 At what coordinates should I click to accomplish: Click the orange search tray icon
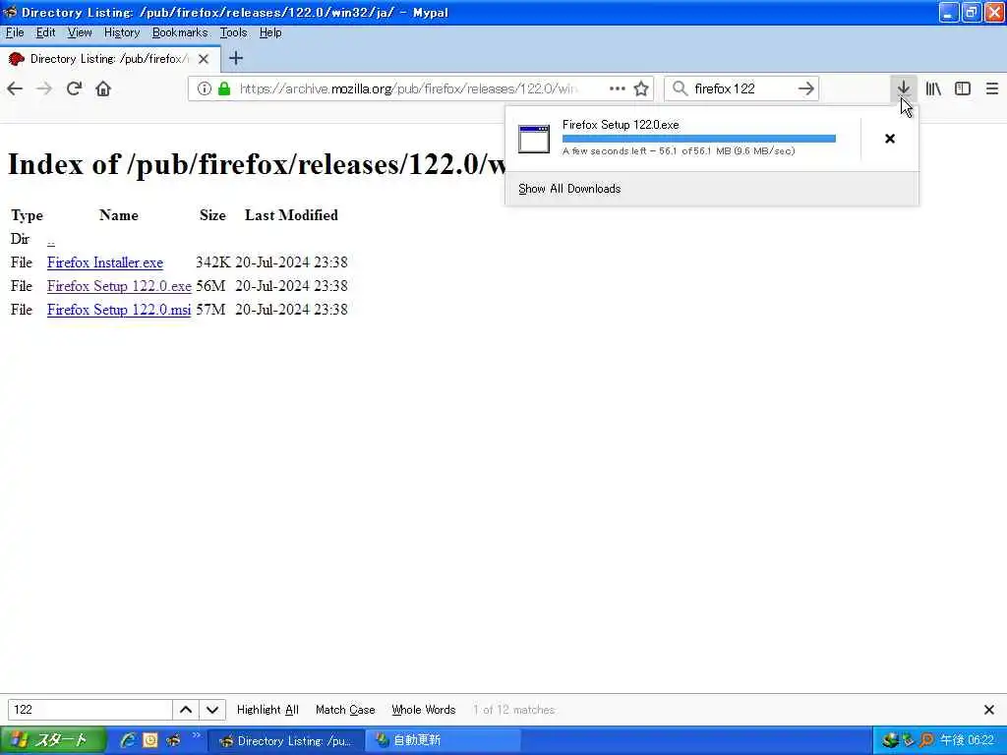point(926,740)
